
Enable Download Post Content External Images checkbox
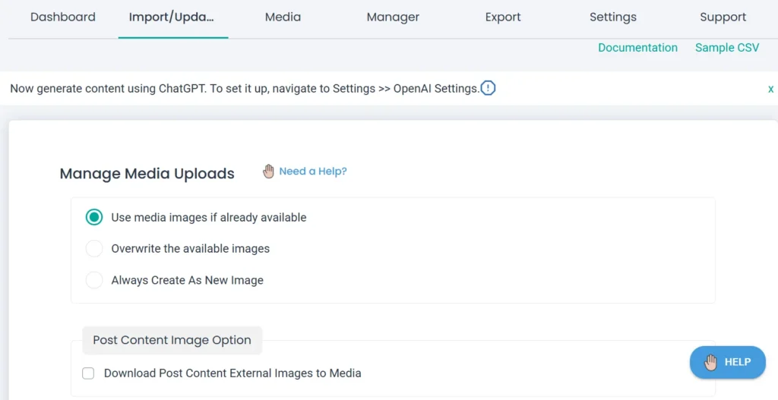[x=88, y=373]
